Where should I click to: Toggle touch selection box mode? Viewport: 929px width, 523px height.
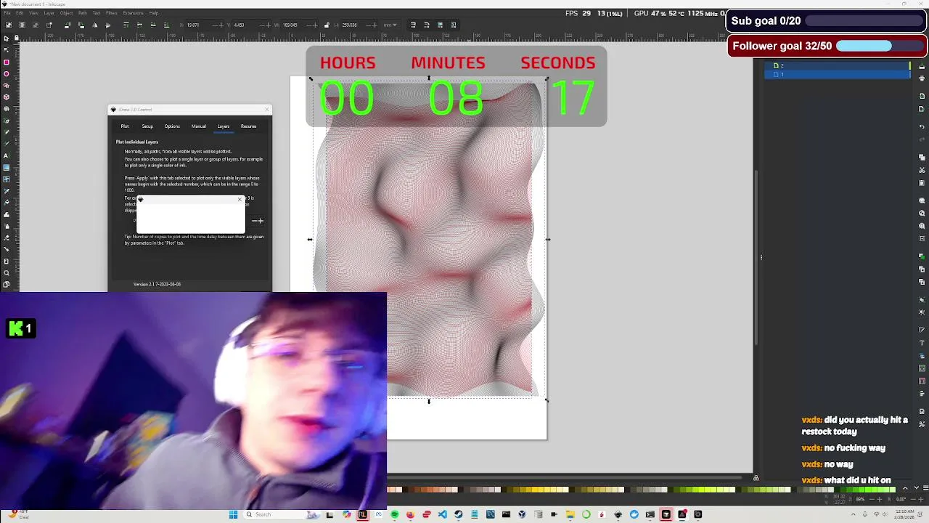coord(49,25)
